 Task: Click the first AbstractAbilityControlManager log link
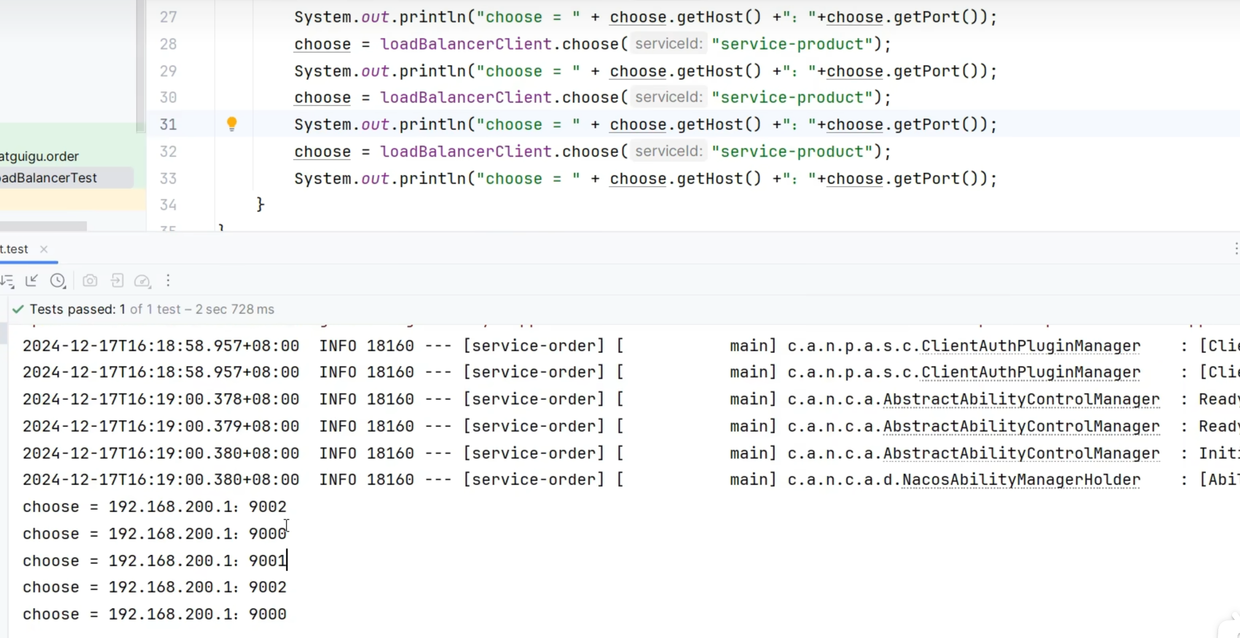[1021, 400]
